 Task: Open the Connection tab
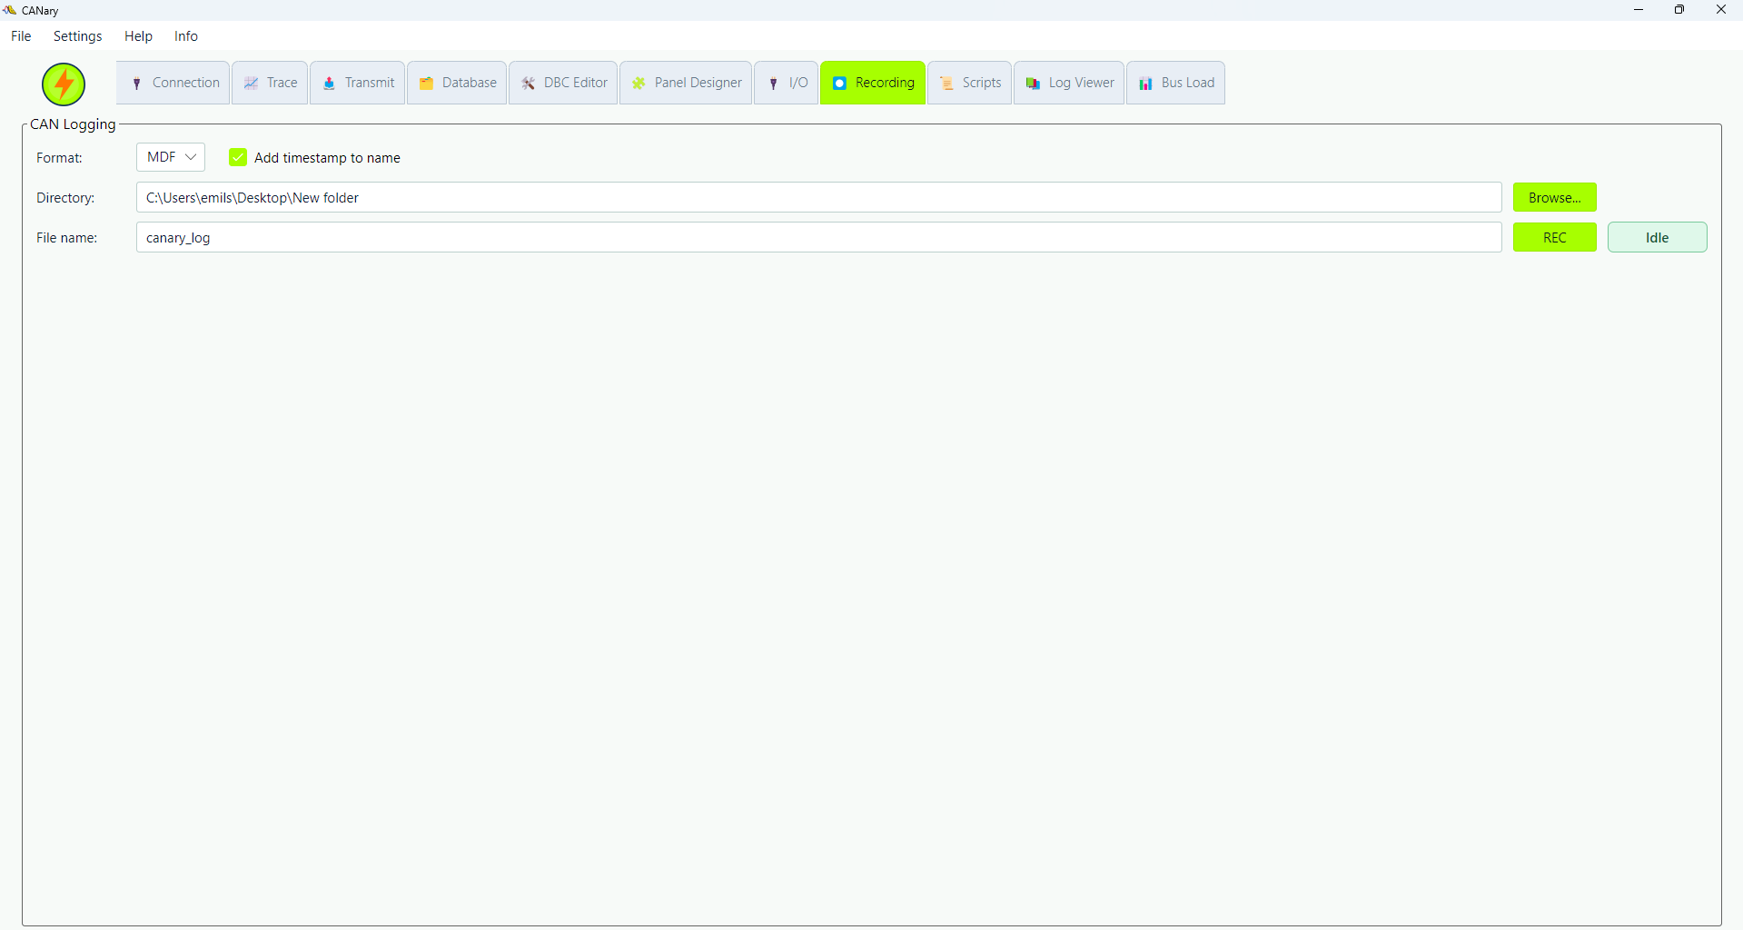(x=173, y=83)
